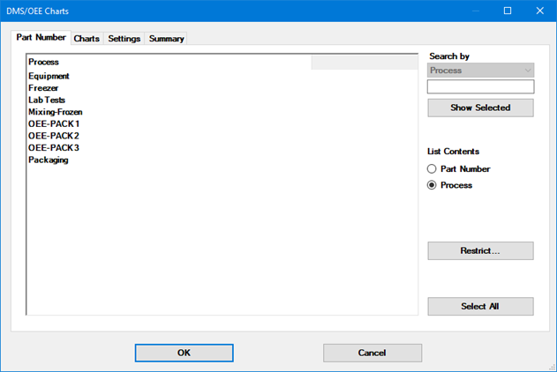Screen dimensions: 557x372
Task: Select the Freezer list entry
Action: click(44, 88)
